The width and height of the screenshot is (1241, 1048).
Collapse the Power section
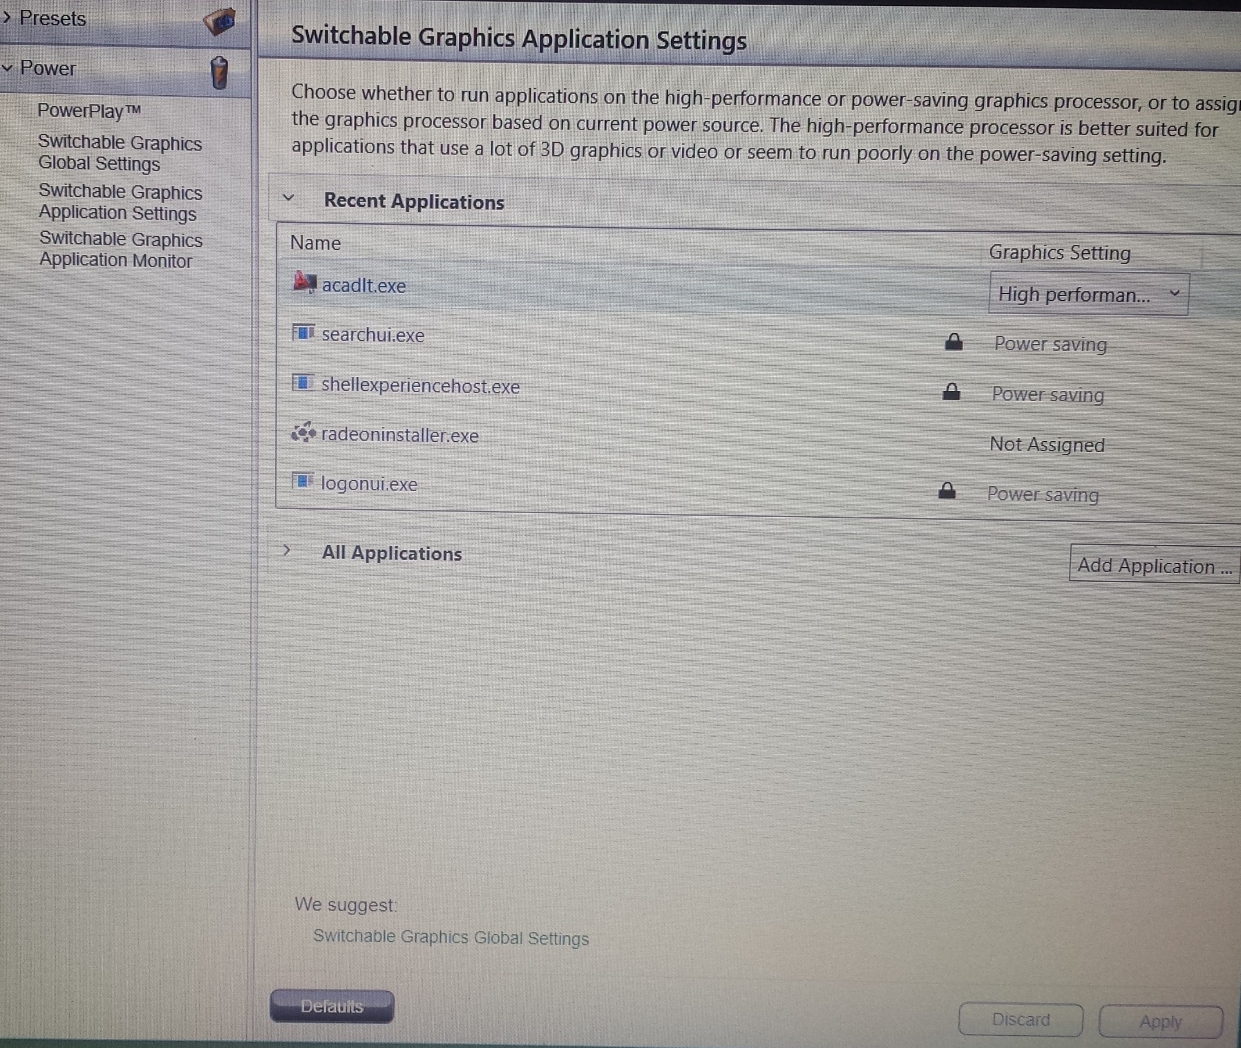pos(7,68)
